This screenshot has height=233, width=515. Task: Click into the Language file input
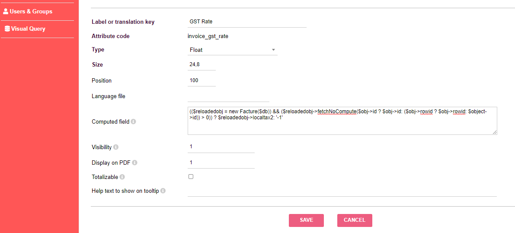click(228, 96)
